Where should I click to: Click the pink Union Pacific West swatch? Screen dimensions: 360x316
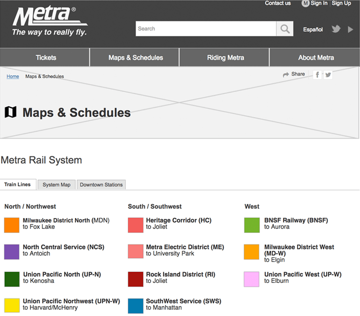(252, 279)
